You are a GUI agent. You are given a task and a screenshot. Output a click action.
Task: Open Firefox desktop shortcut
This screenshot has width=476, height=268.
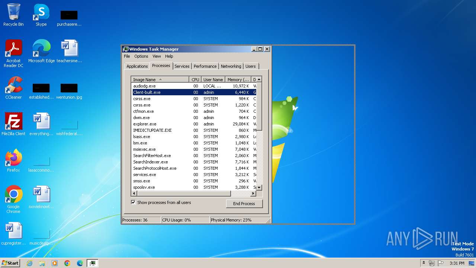[13, 161]
